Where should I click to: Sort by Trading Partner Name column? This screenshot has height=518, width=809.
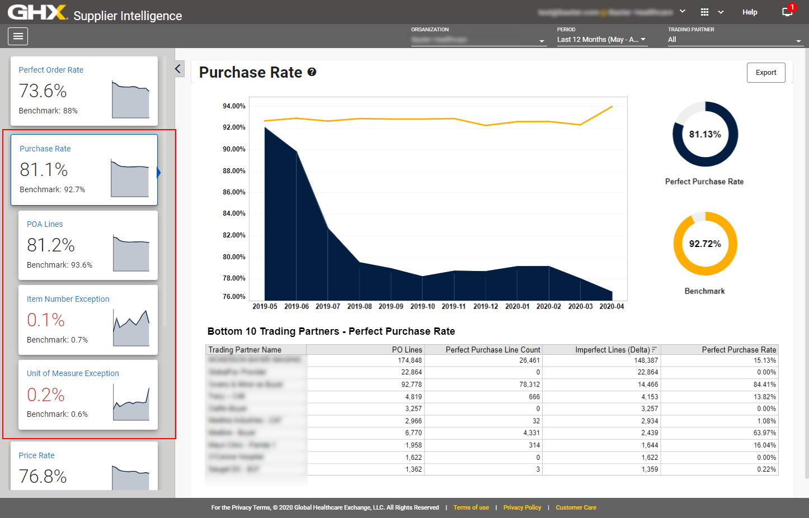(x=256, y=350)
